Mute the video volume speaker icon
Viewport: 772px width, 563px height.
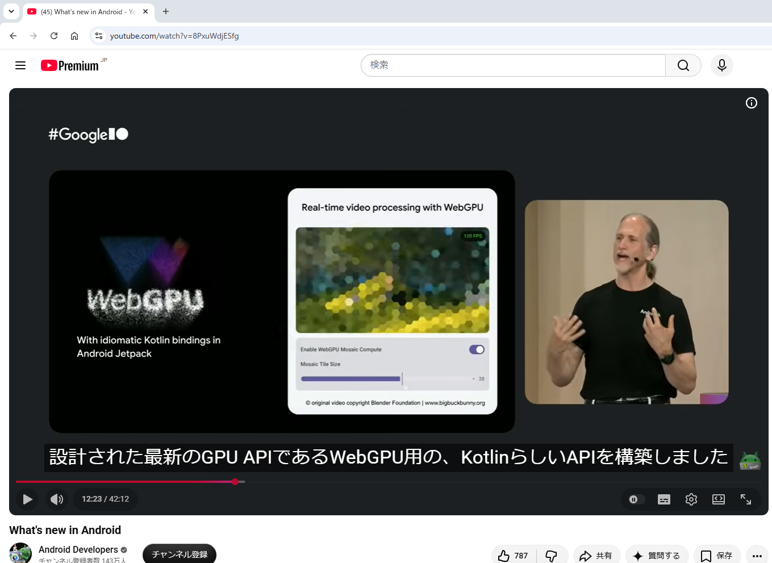coord(57,499)
